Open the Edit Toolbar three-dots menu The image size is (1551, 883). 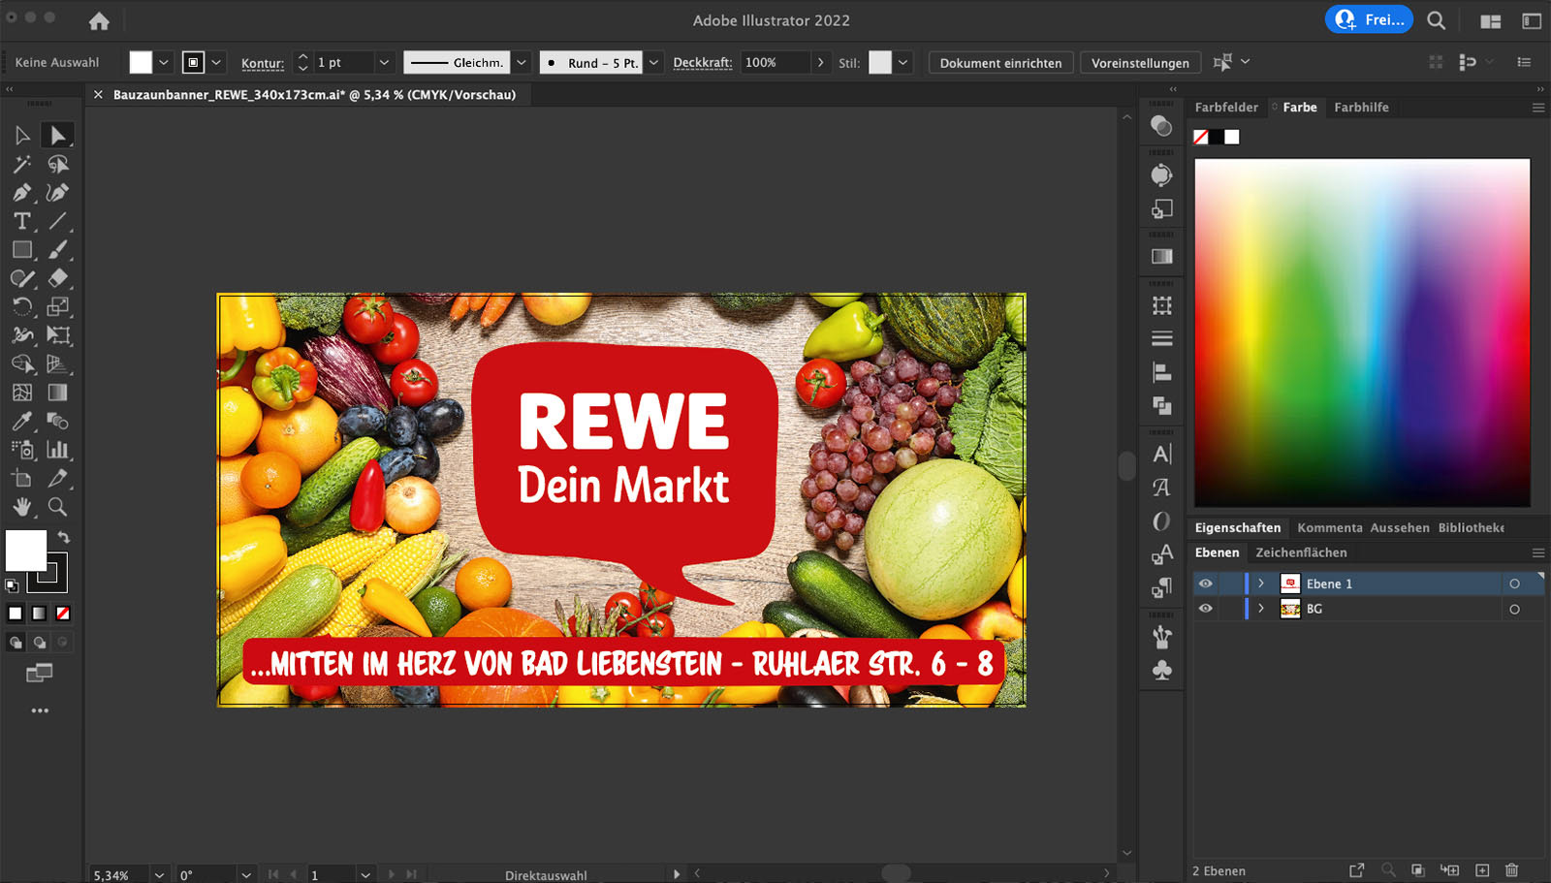tap(40, 710)
